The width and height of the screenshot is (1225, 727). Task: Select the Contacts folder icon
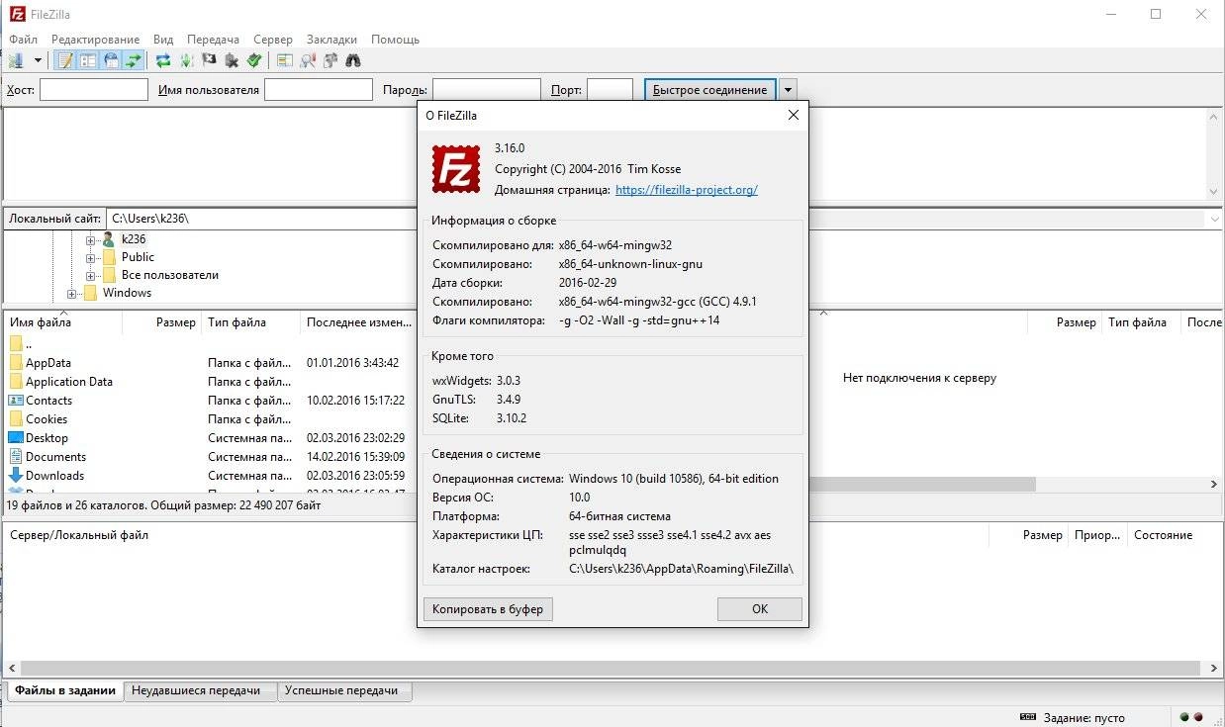pos(16,401)
